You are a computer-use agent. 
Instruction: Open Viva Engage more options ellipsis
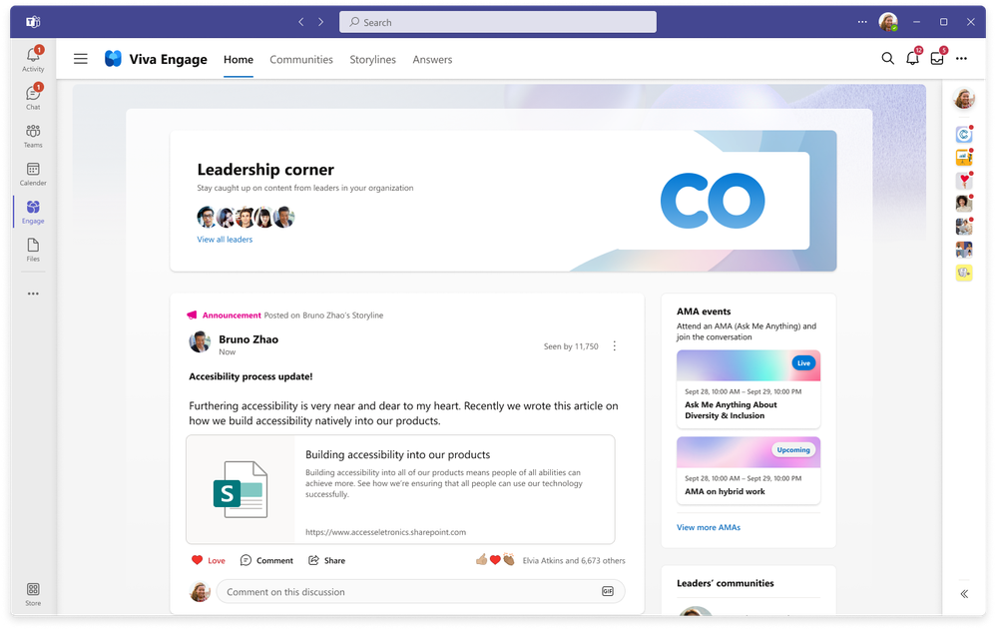pyautogui.click(x=962, y=59)
